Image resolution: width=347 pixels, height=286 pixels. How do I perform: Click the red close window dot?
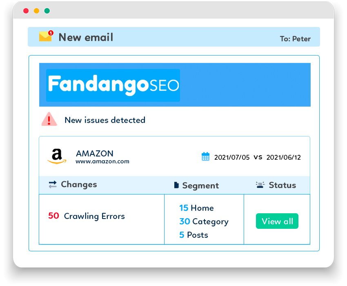[x=26, y=11]
